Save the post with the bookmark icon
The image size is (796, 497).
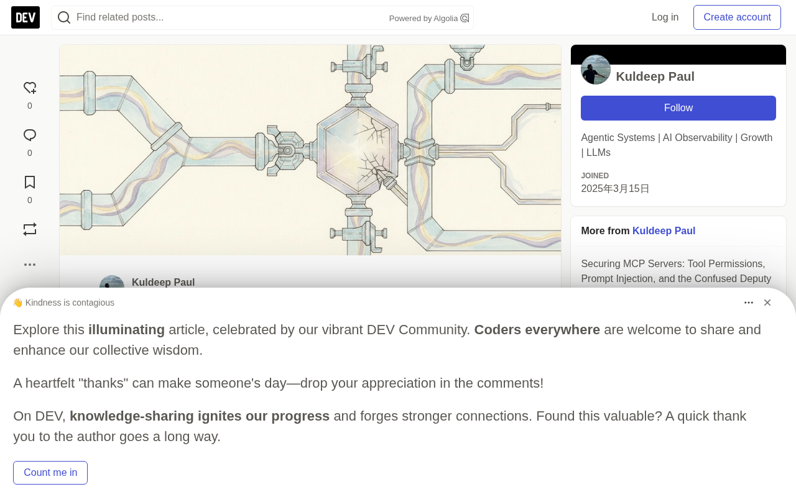(30, 183)
